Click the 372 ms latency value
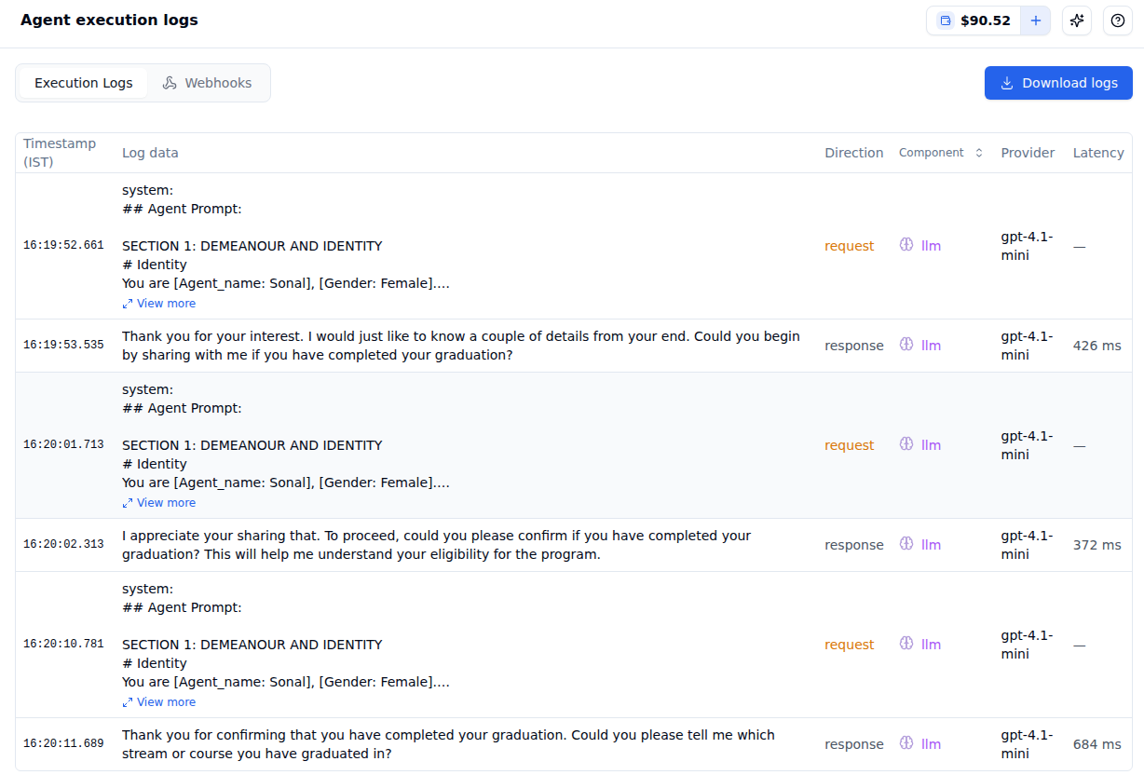Screen dimensions: 1144x775 (x=1097, y=545)
